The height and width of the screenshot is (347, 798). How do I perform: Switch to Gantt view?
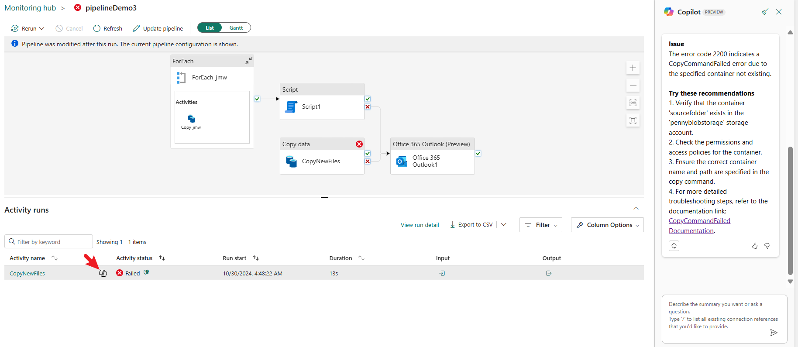point(236,28)
